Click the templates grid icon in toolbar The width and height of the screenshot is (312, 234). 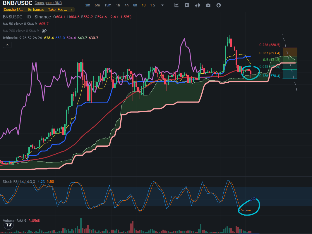pyautogui.click(x=187, y=5)
